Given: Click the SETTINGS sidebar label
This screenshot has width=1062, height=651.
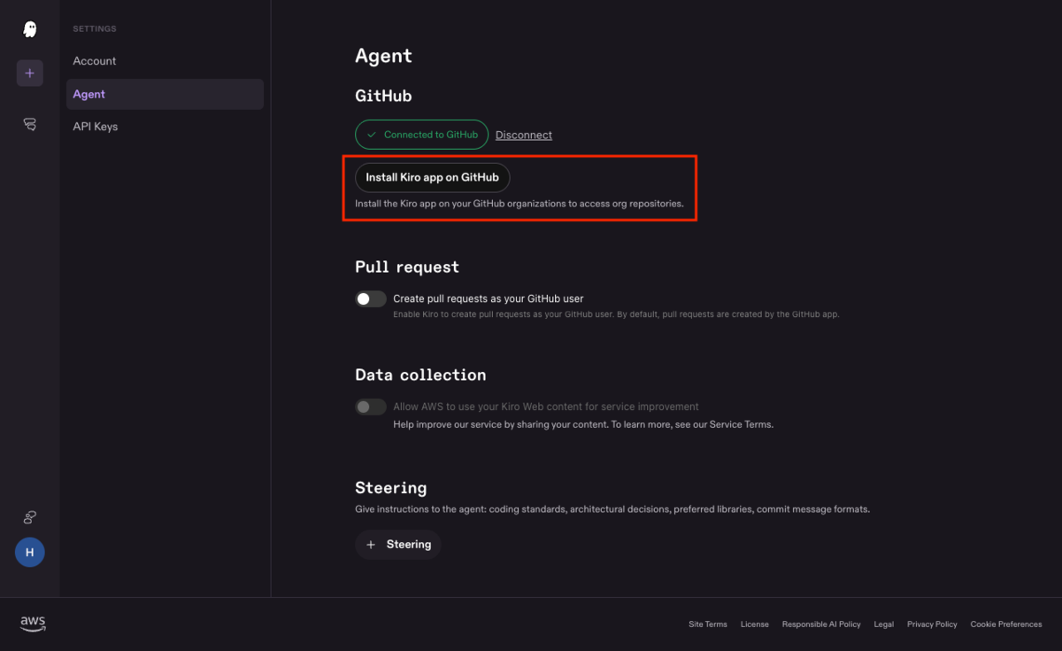Looking at the screenshot, I should coord(94,29).
